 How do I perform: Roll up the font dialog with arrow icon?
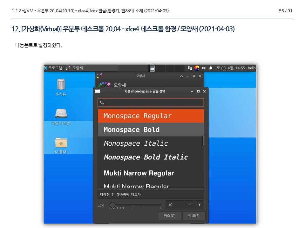click(192, 91)
